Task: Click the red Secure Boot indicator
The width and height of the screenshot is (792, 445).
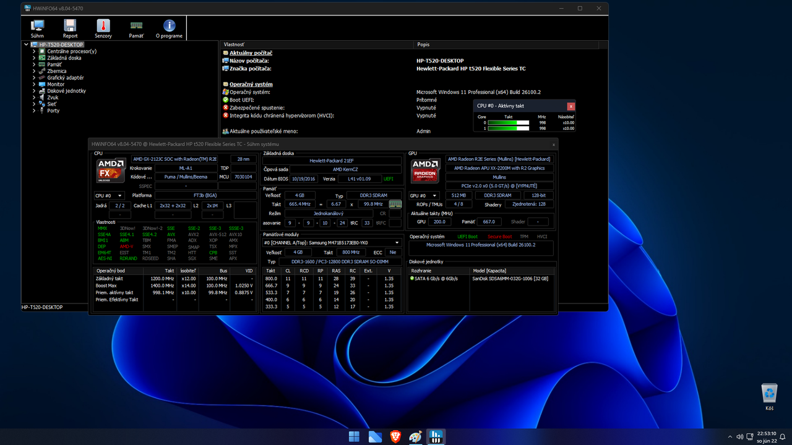Action: click(x=500, y=236)
